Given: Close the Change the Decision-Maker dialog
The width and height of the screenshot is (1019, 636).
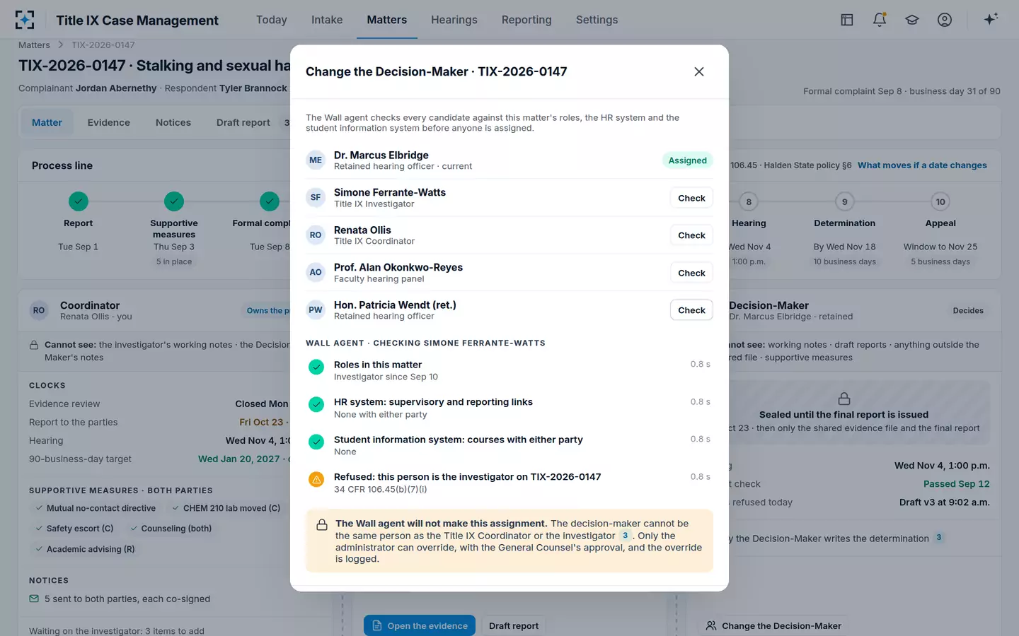Looking at the screenshot, I should pos(699,71).
